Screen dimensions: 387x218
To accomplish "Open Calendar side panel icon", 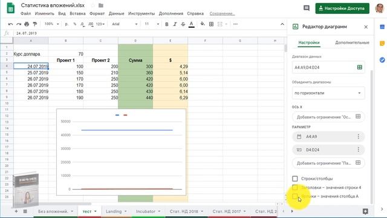I will (382, 27).
